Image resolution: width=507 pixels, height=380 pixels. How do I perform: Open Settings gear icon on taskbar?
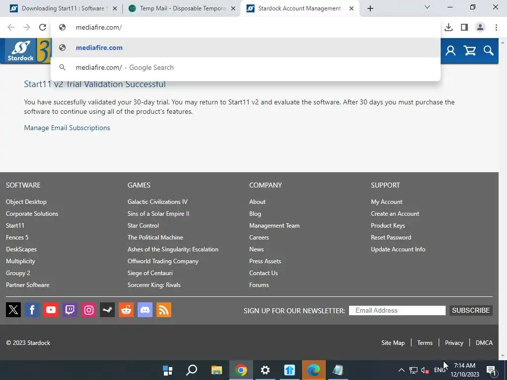pyautogui.click(x=265, y=370)
